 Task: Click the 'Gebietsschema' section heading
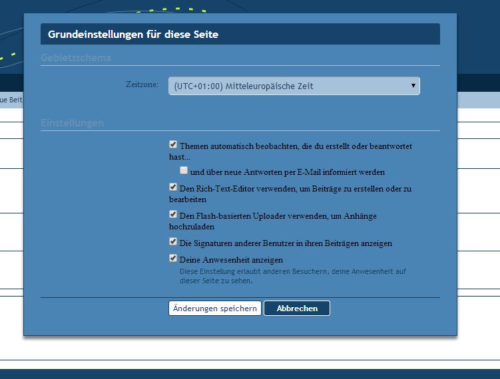[x=76, y=58]
